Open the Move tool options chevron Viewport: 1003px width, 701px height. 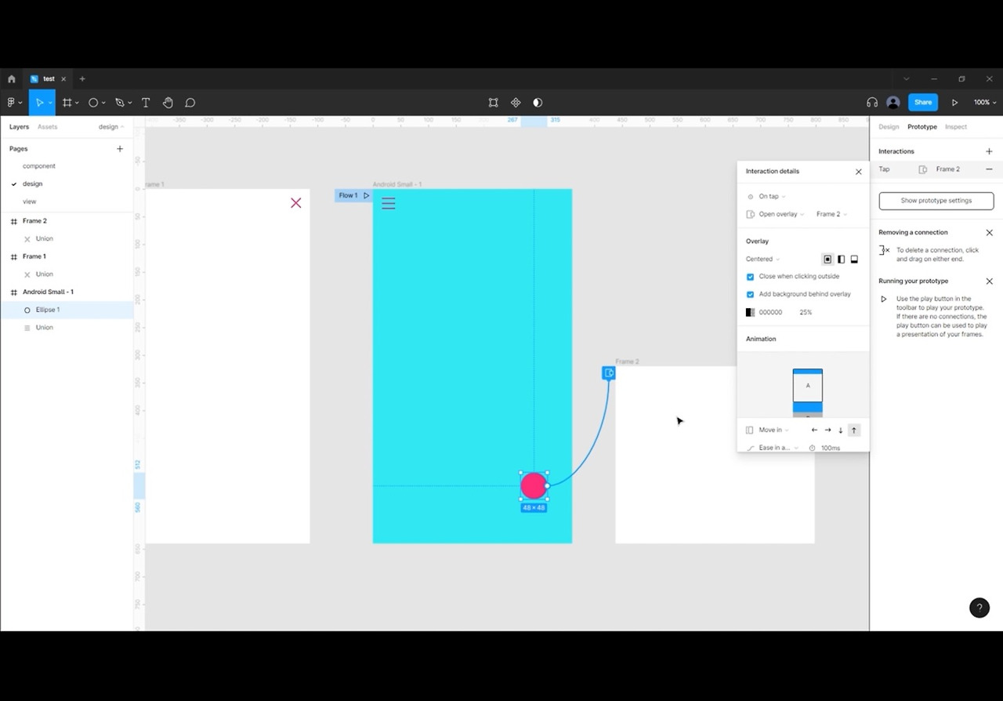pyautogui.click(x=50, y=103)
